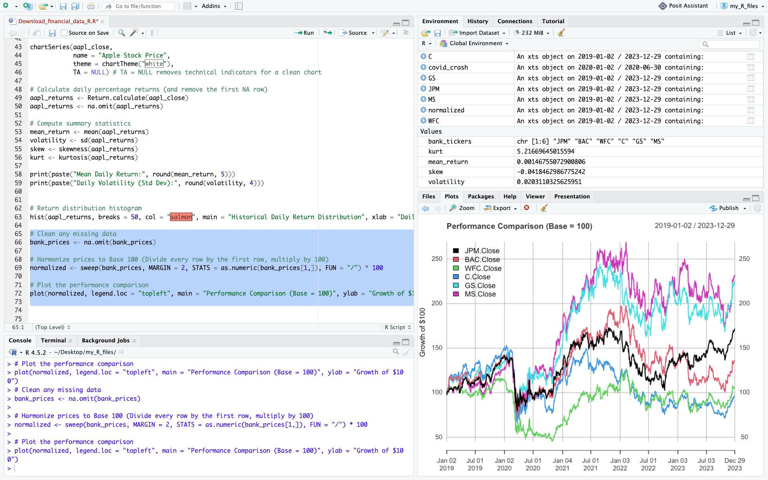Viewport: 768px width, 480px height.
Task: Expand the C object row
Action: point(424,56)
